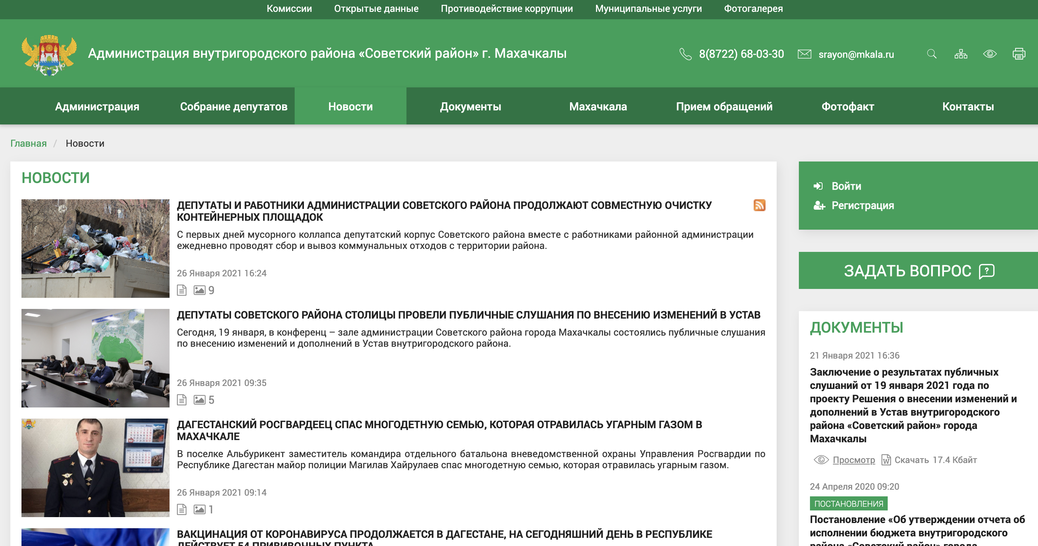Viewport: 1038px width, 546px height.
Task: Click the НОВОСТИ section heading
Action: click(56, 178)
